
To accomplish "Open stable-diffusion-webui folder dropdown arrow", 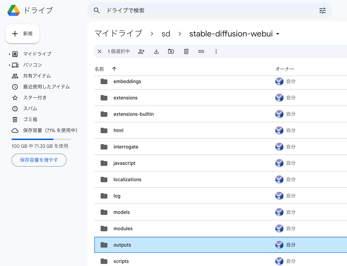I will coord(278,34).
